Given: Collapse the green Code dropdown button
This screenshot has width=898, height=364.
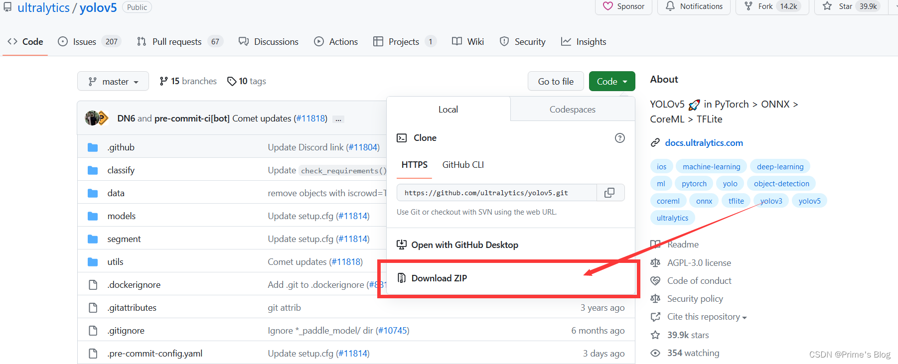Looking at the screenshot, I should tap(612, 81).
